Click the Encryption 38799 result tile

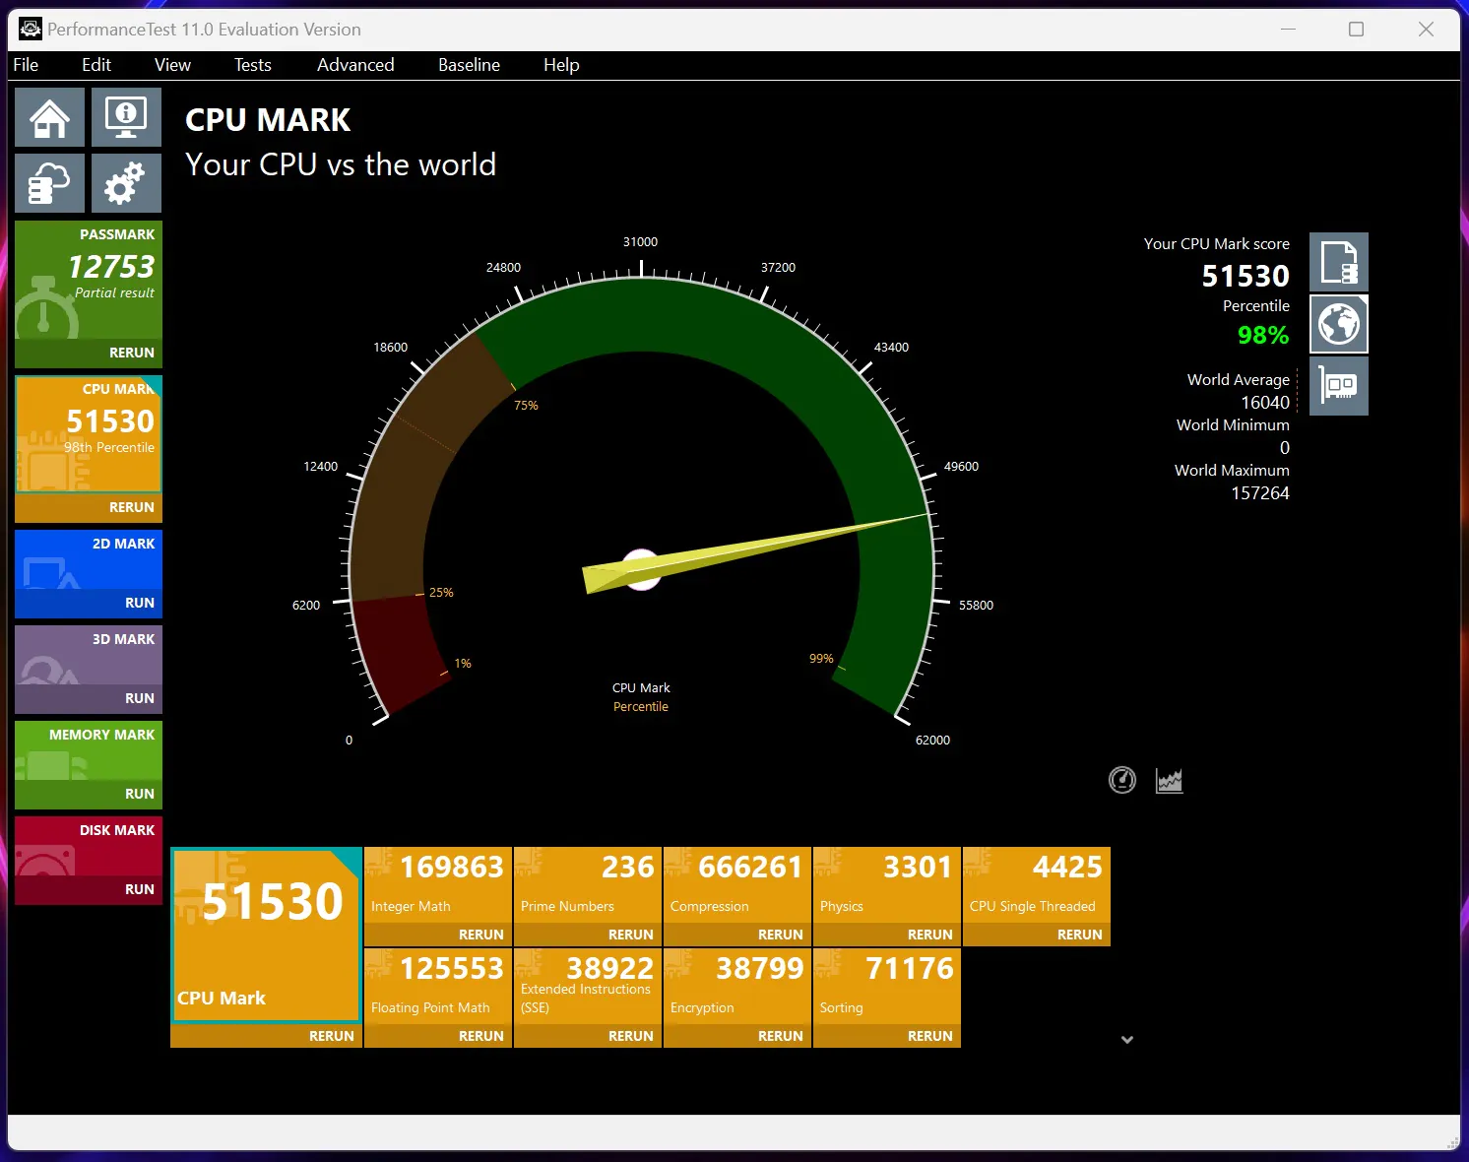[737, 987]
